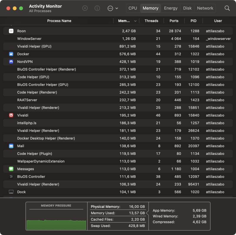Screen dimensions: 236x235
Task: Click the Roon app icon
Action: 11,31
